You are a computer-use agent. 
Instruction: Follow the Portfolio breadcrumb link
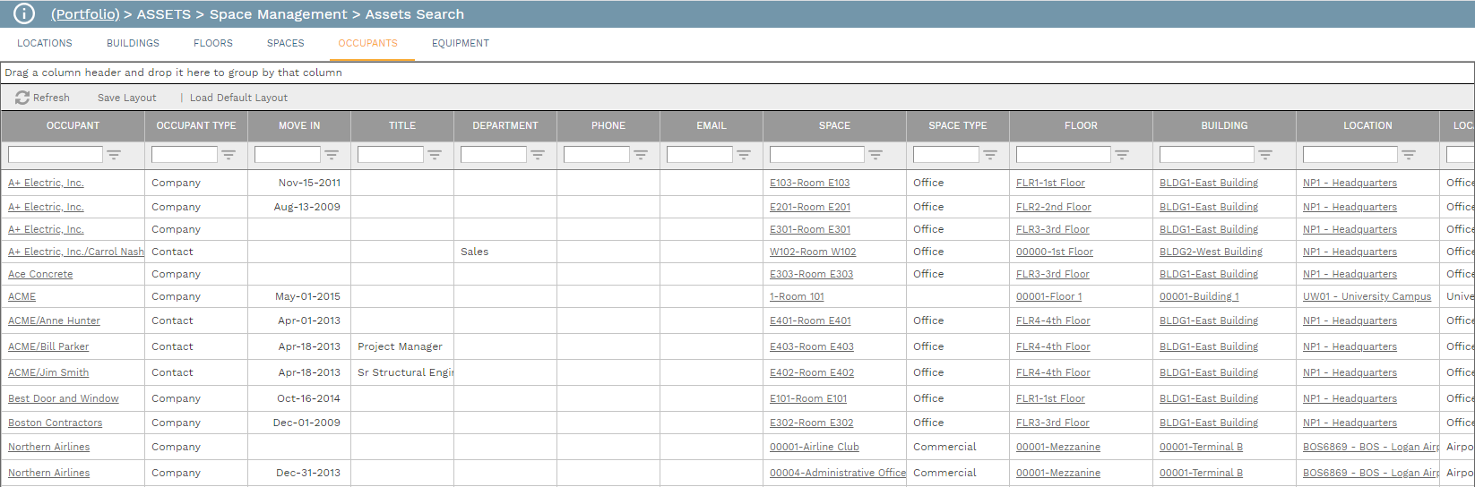point(85,14)
